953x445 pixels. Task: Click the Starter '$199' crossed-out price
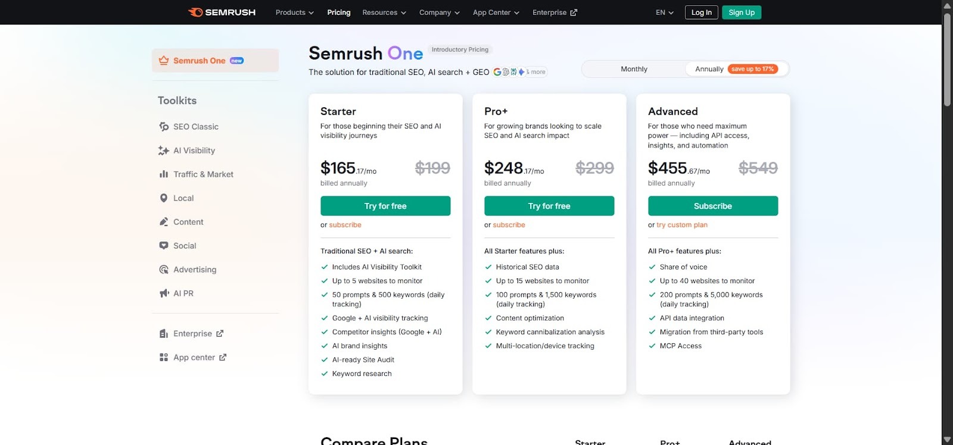tap(432, 168)
